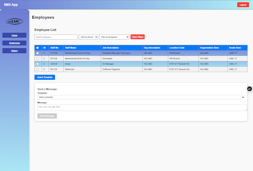Tick the checkbox in Imran's row
Screen dimensions: 253x171
[x=38, y=64]
